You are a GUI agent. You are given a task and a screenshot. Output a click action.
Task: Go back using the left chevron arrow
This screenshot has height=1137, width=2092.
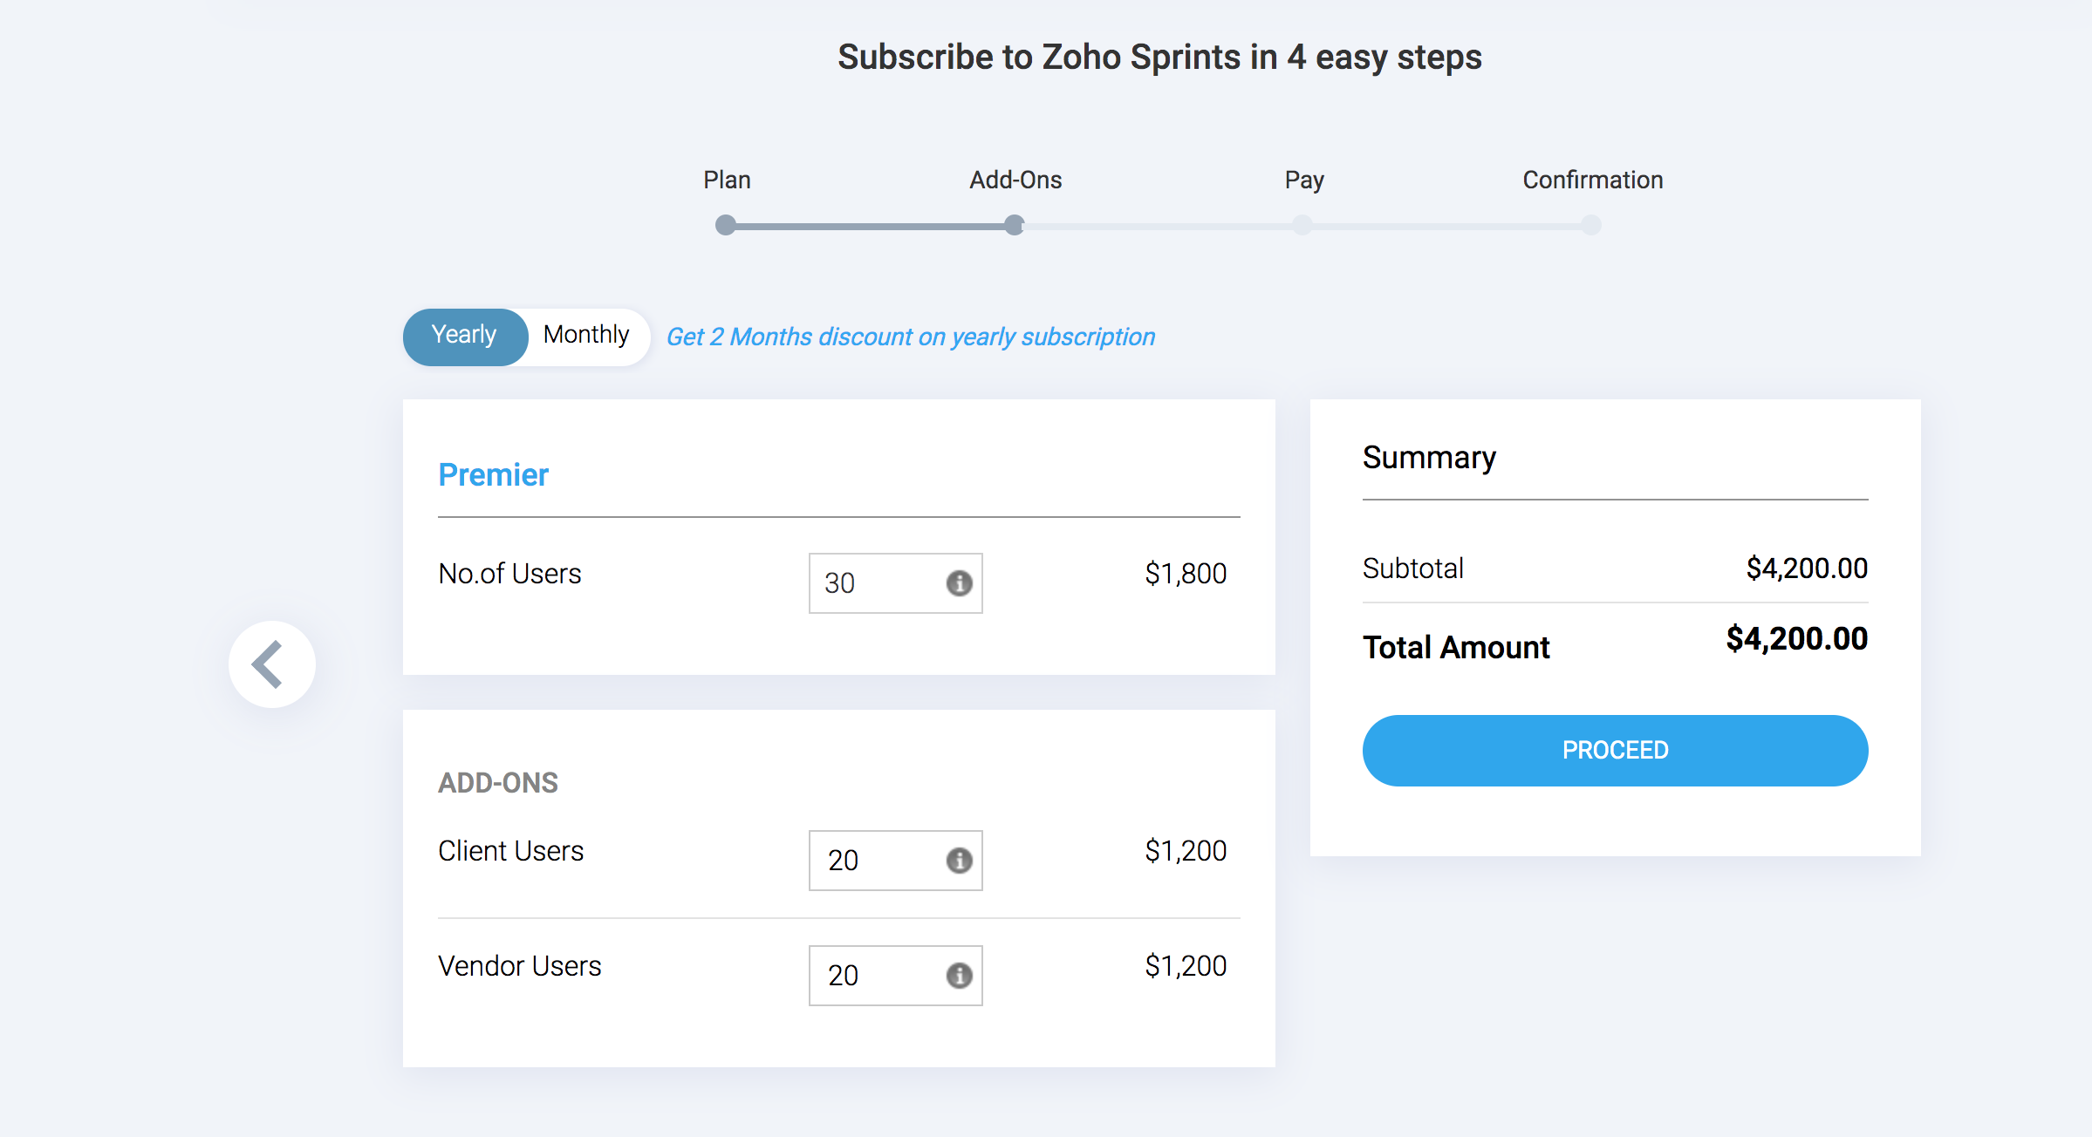pyautogui.click(x=271, y=664)
